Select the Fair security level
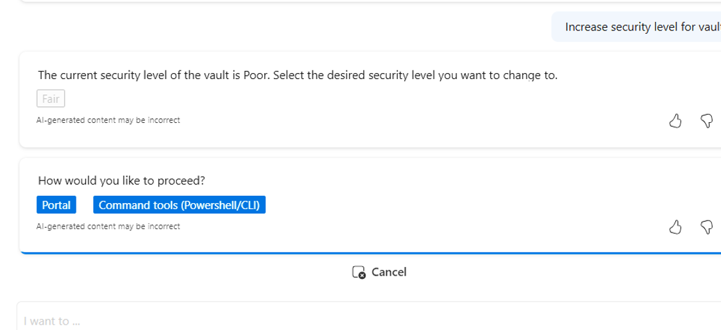721x330 pixels. point(51,99)
